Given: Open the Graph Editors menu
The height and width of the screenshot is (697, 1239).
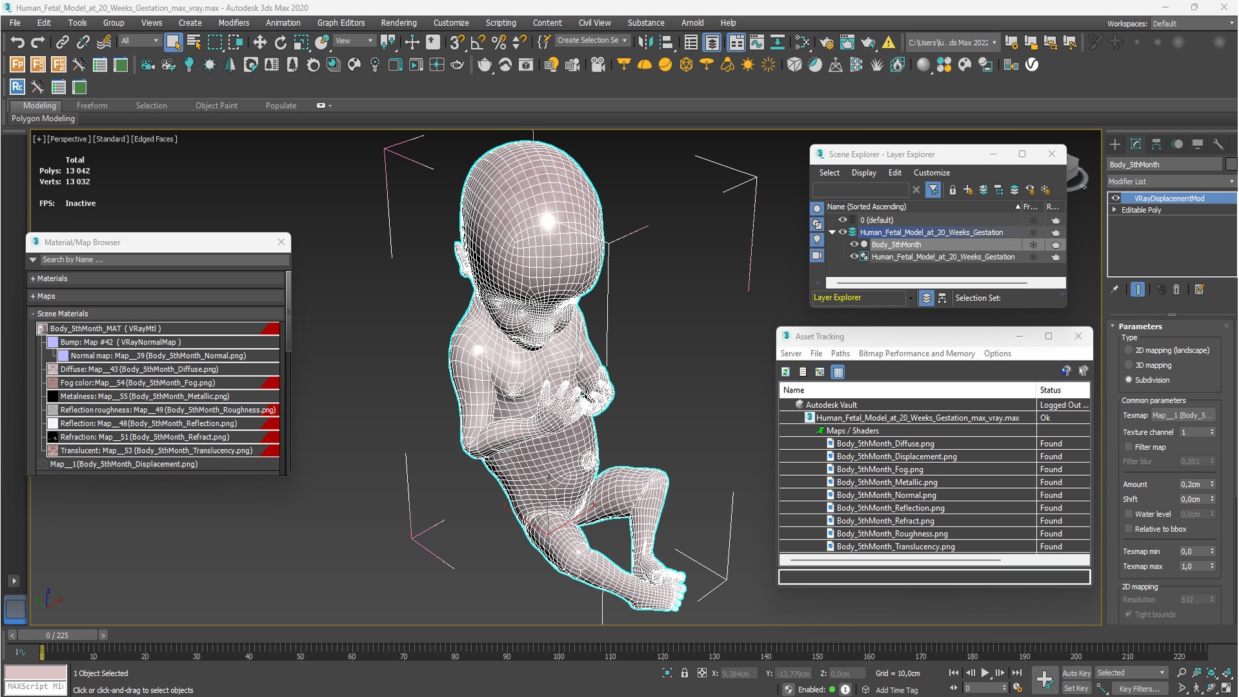Looking at the screenshot, I should (341, 23).
